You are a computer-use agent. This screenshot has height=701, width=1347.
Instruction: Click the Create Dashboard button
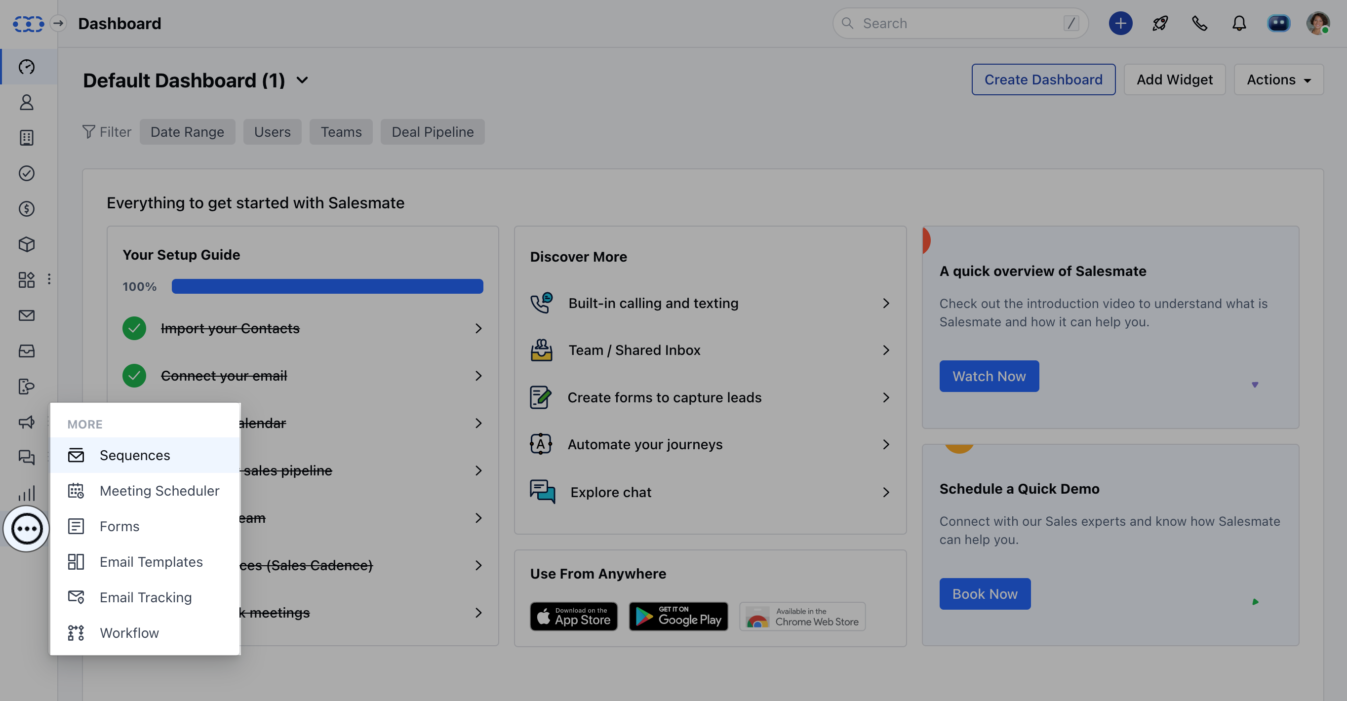coord(1043,79)
